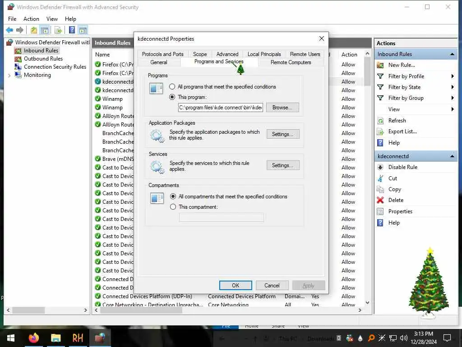The width and height of the screenshot is (462, 347).
Task: Click the Back arrow in the toolbar
Action: coord(9,30)
